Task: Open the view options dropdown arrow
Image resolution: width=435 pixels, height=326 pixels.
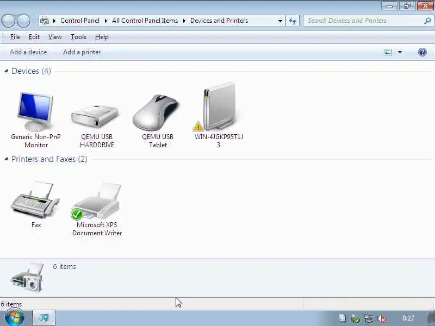Action: [x=400, y=52]
